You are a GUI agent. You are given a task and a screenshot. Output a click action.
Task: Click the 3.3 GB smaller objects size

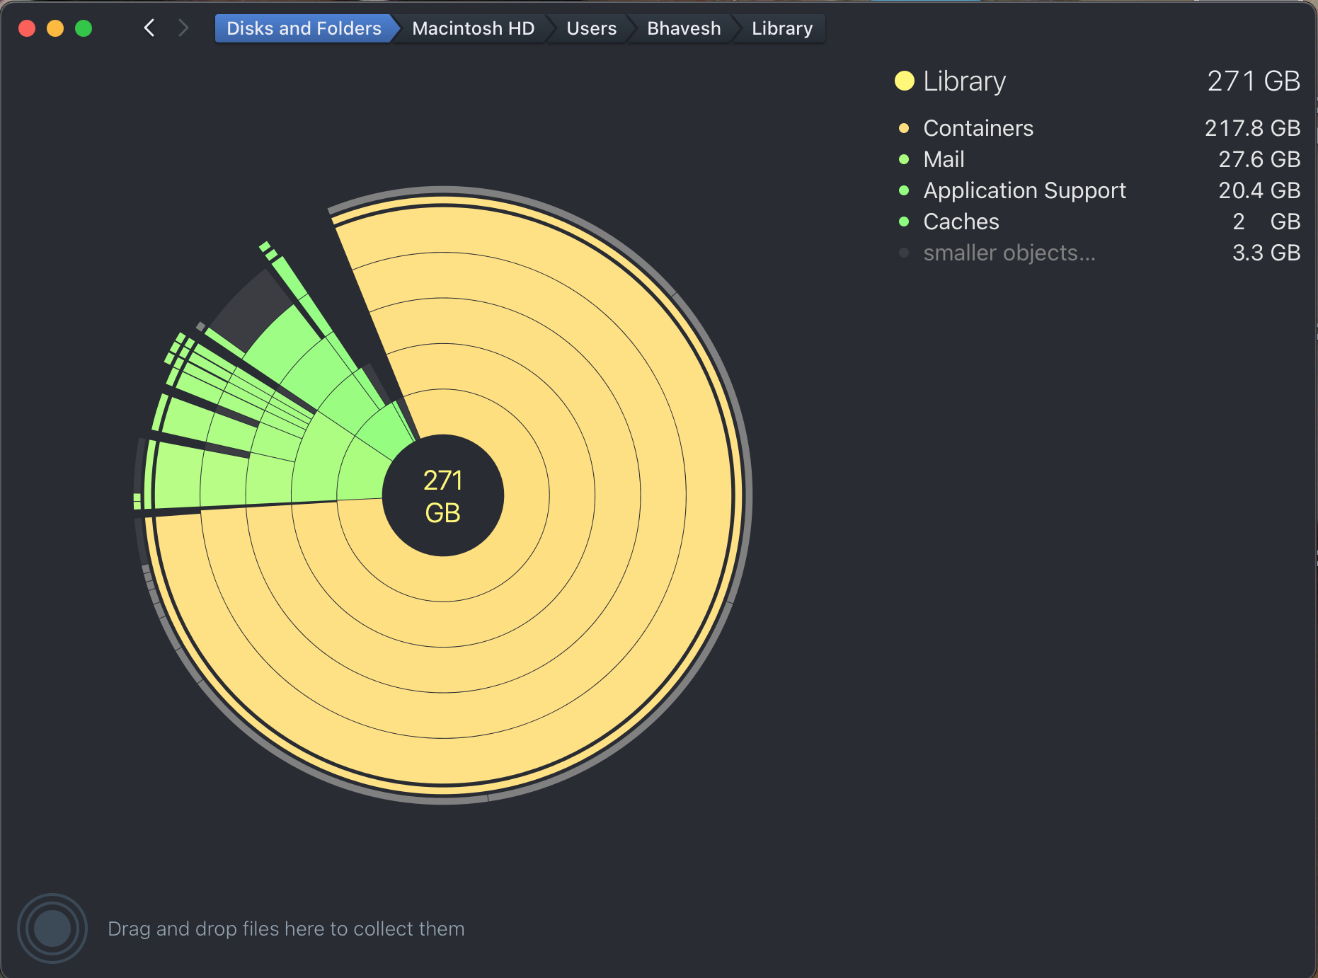coord(1266,253)
